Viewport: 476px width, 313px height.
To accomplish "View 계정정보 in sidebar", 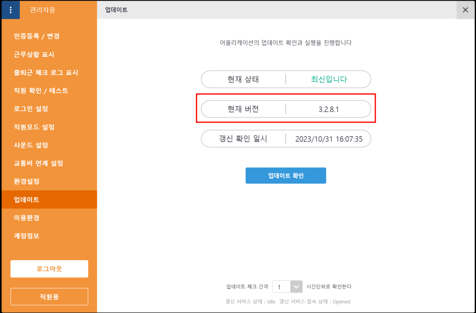I will 27,236.
